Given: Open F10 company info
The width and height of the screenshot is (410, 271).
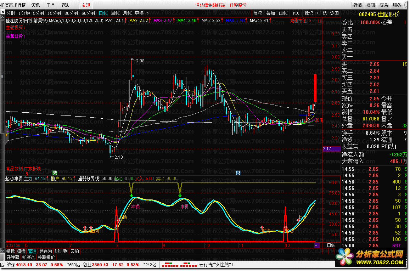Looking at the screenshot, I should coord(296,13).
